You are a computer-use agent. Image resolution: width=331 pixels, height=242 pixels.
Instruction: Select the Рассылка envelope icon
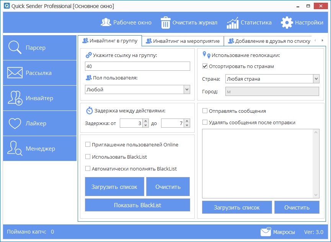pyautogui.click(x=15, y=73)
